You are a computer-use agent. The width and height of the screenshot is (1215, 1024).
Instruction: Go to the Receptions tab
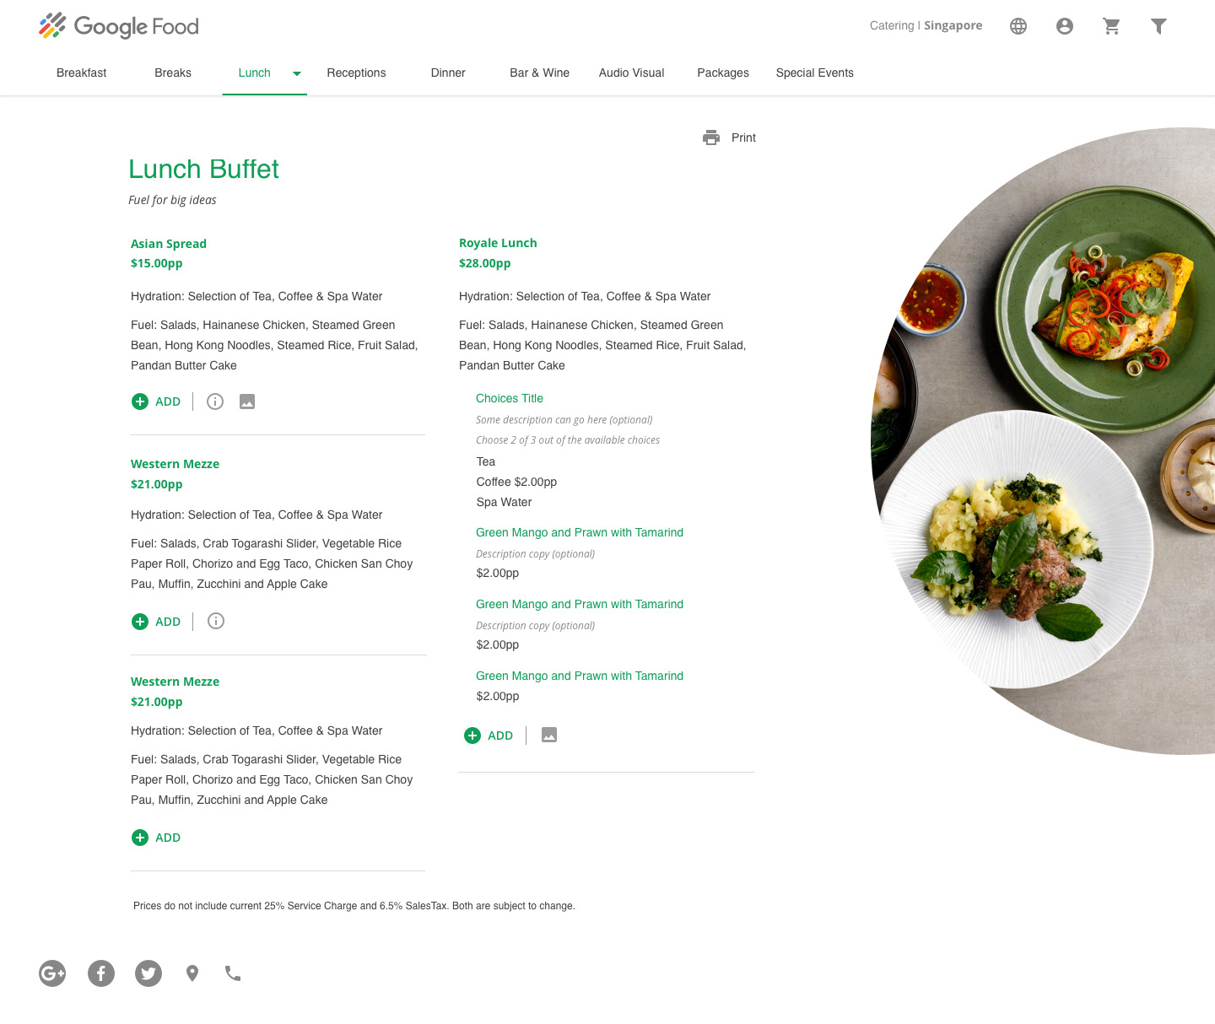click(x=356, y=73)
